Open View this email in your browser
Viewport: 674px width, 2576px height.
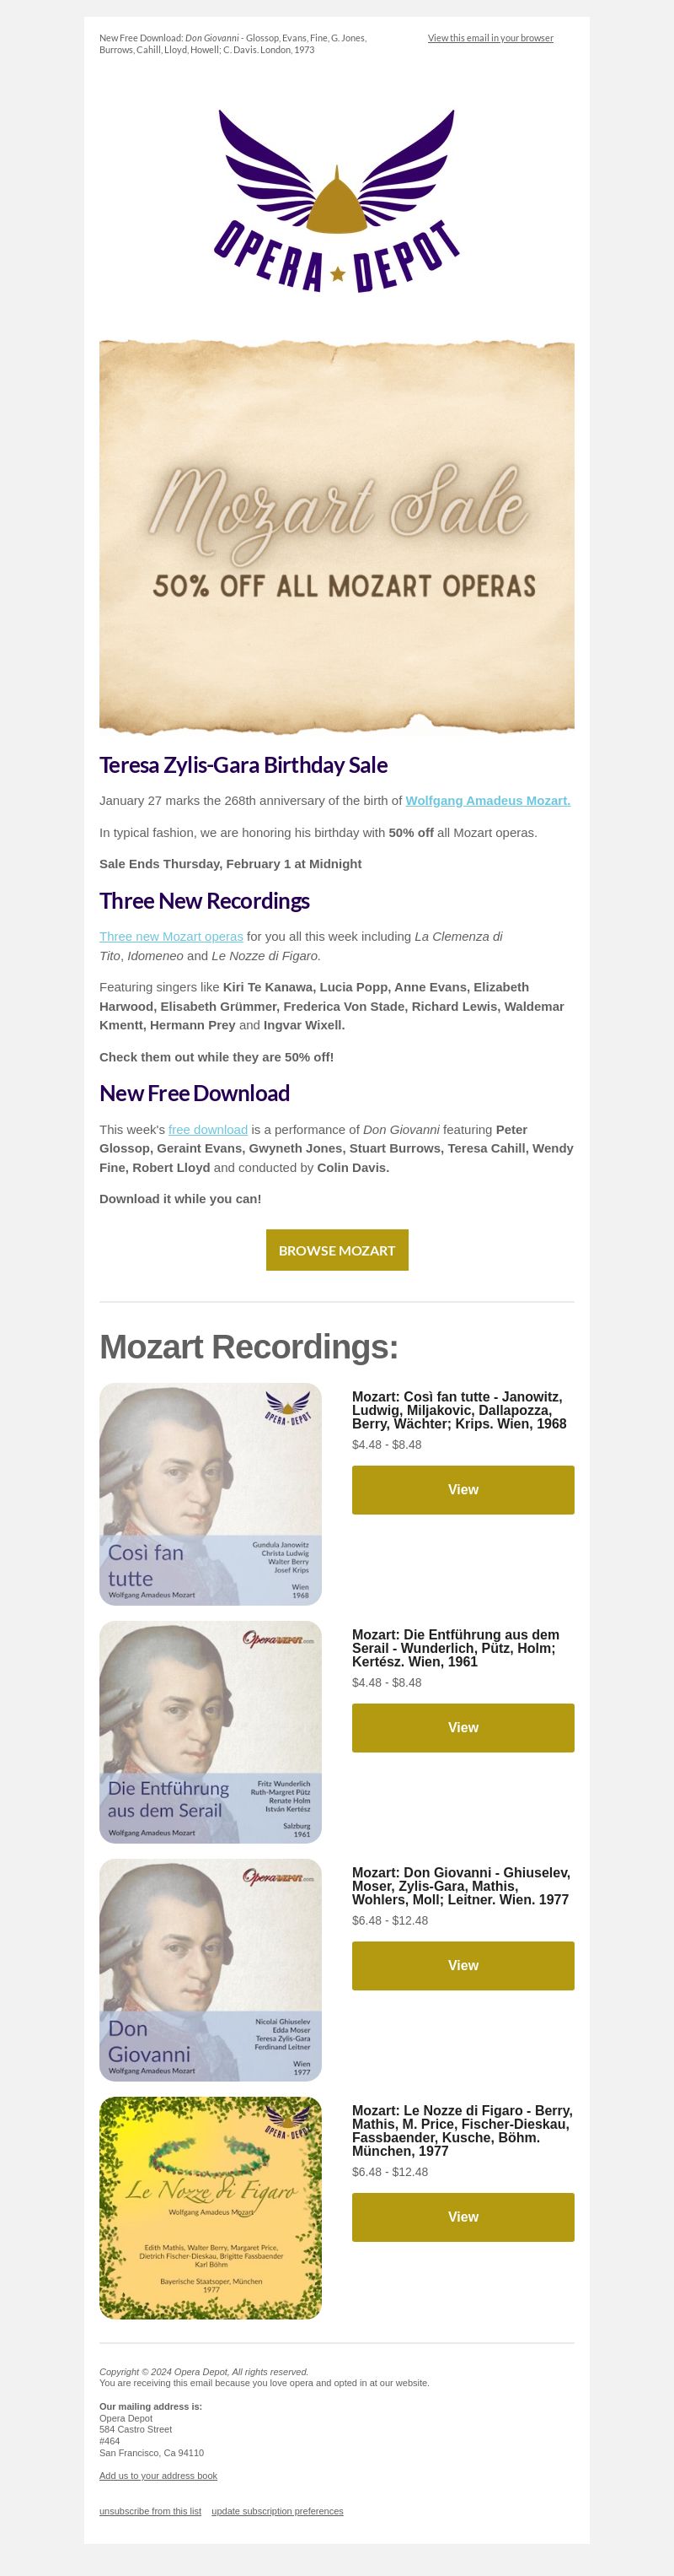pos(490,38)
